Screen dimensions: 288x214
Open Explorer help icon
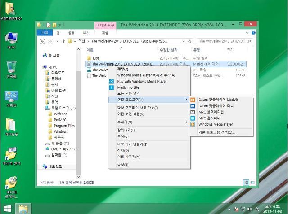(253, 33)
